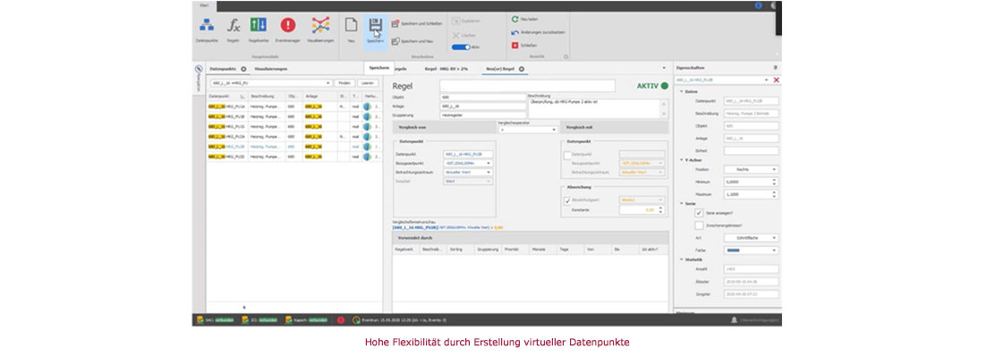Toggle the Aktiv switch in ribbon
The image size is (995, 357).
pyautogui.click(x=461, y=47)
